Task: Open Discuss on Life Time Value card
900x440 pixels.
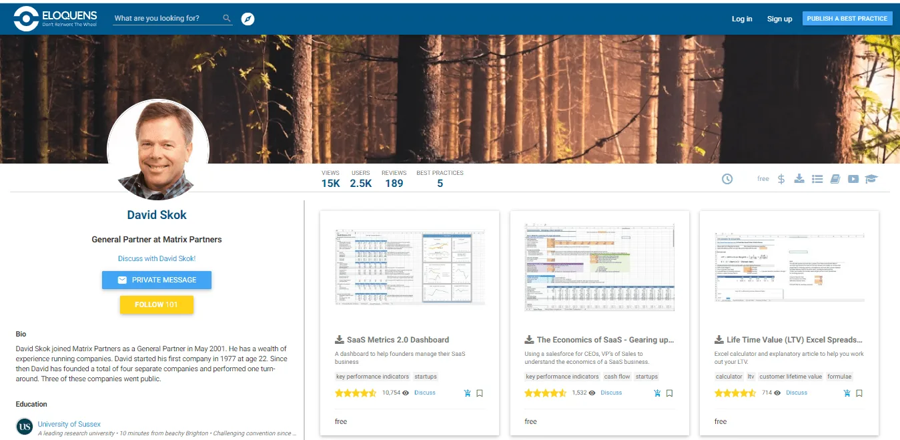Action: pyautogui.click(x=797, y=393)
